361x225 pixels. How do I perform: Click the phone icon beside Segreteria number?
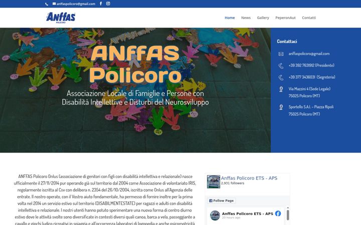pyautogui.click(x=281, y=77)
